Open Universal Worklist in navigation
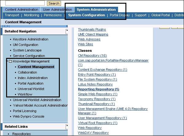Viewport: 184px width, 136px height. (31, 89)
